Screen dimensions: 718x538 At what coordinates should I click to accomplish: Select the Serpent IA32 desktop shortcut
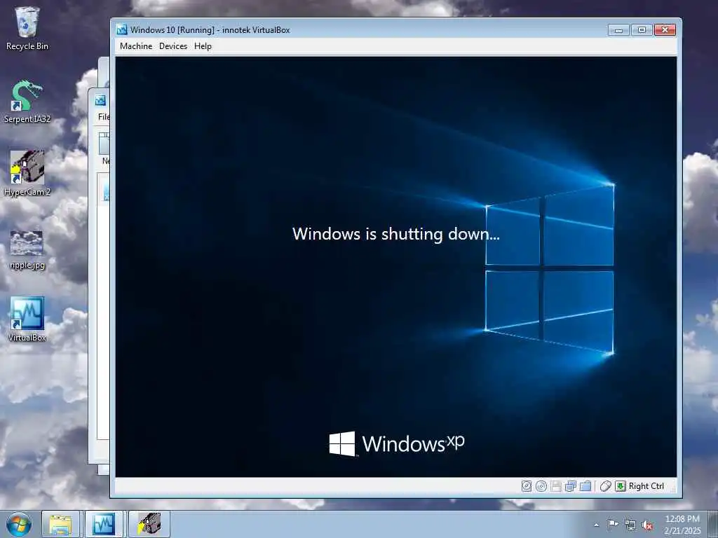pos(27,102)
